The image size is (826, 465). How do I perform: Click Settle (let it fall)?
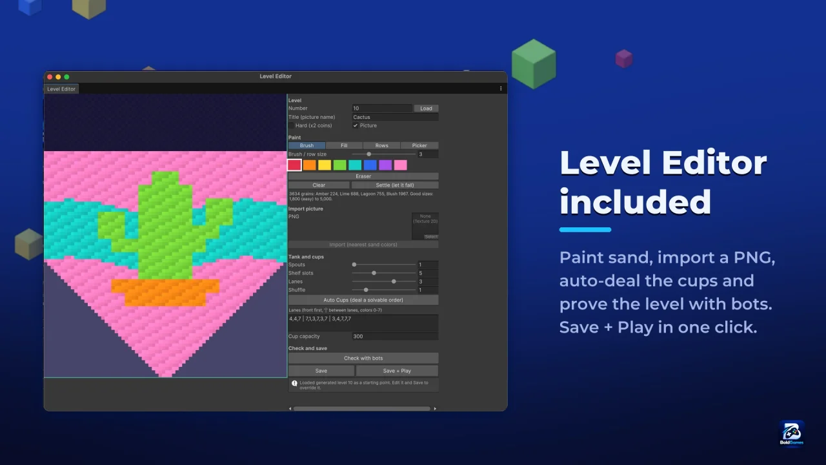(395, 185)
